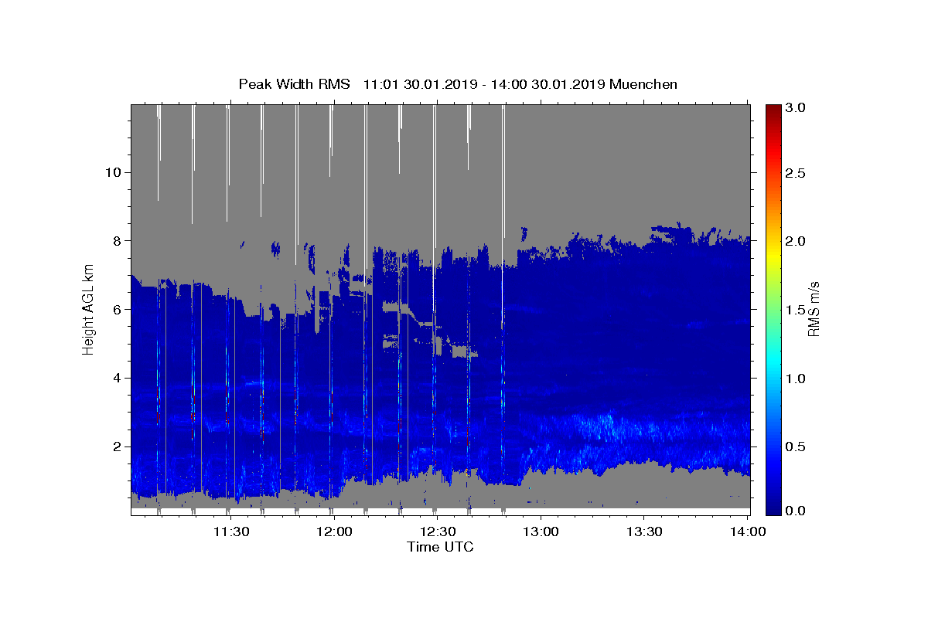Click the 'RMS m/s' colorbar label

814,310
